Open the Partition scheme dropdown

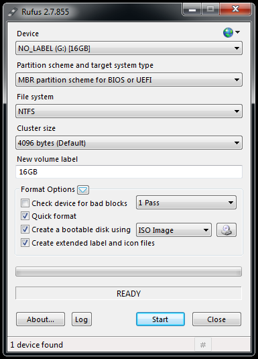129,80
